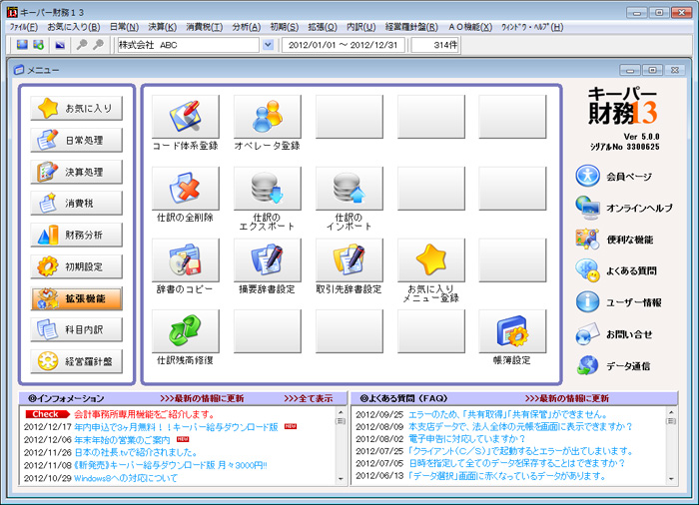The height and width of the screenshot is (505, 699).
Task: Open 日本の社長.tvで紹介されました link
Action: coord(136,453)
